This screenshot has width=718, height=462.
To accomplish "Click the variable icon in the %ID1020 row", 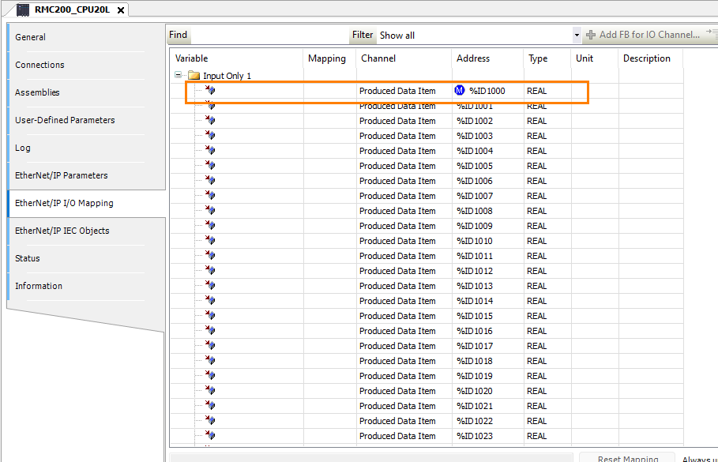I will [x=210, y=391].
